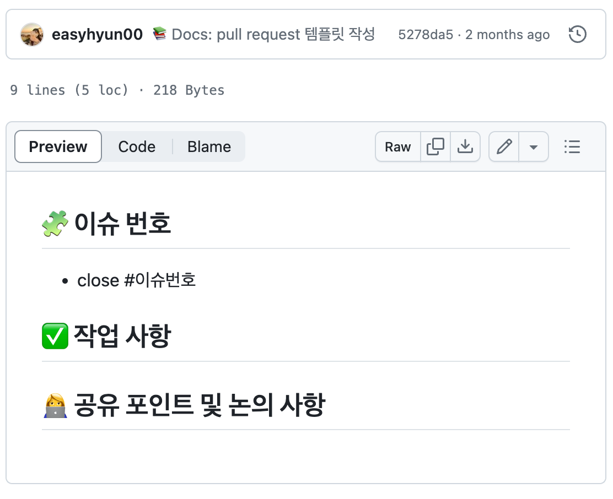Viewport: 613px width, 499px height.
Task: Click the 이슈 번호 heading
Action: point(122,224)
